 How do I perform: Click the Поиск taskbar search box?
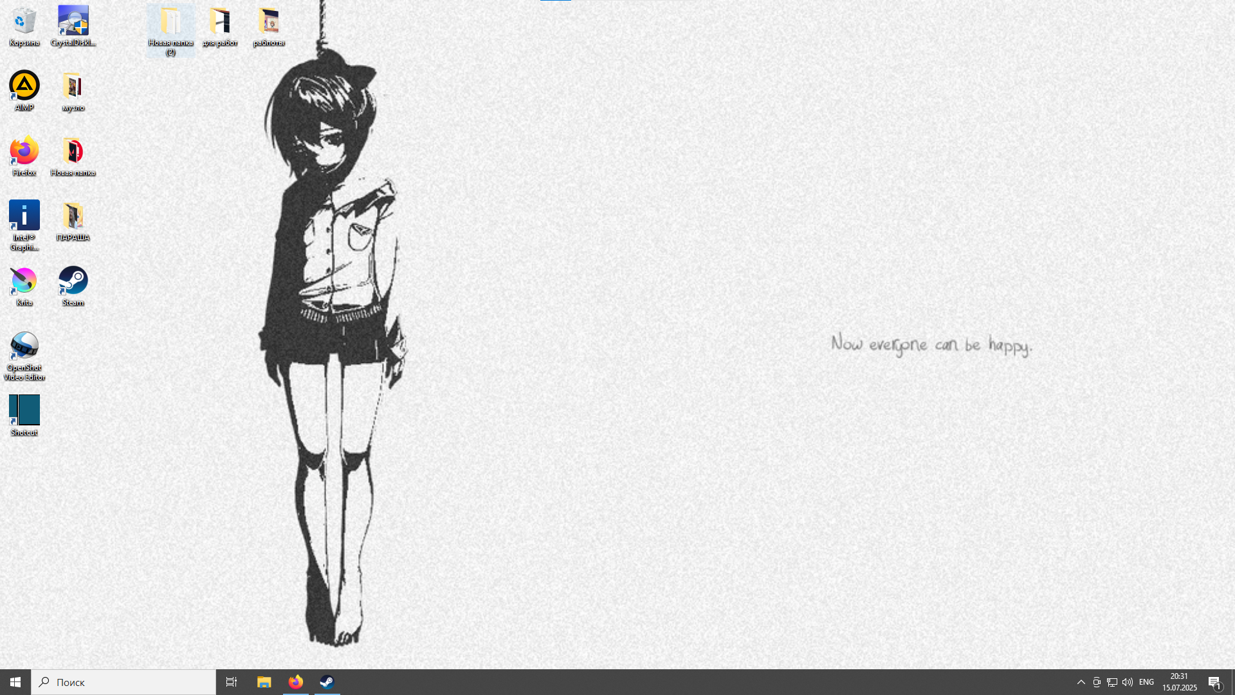point(123,682)
